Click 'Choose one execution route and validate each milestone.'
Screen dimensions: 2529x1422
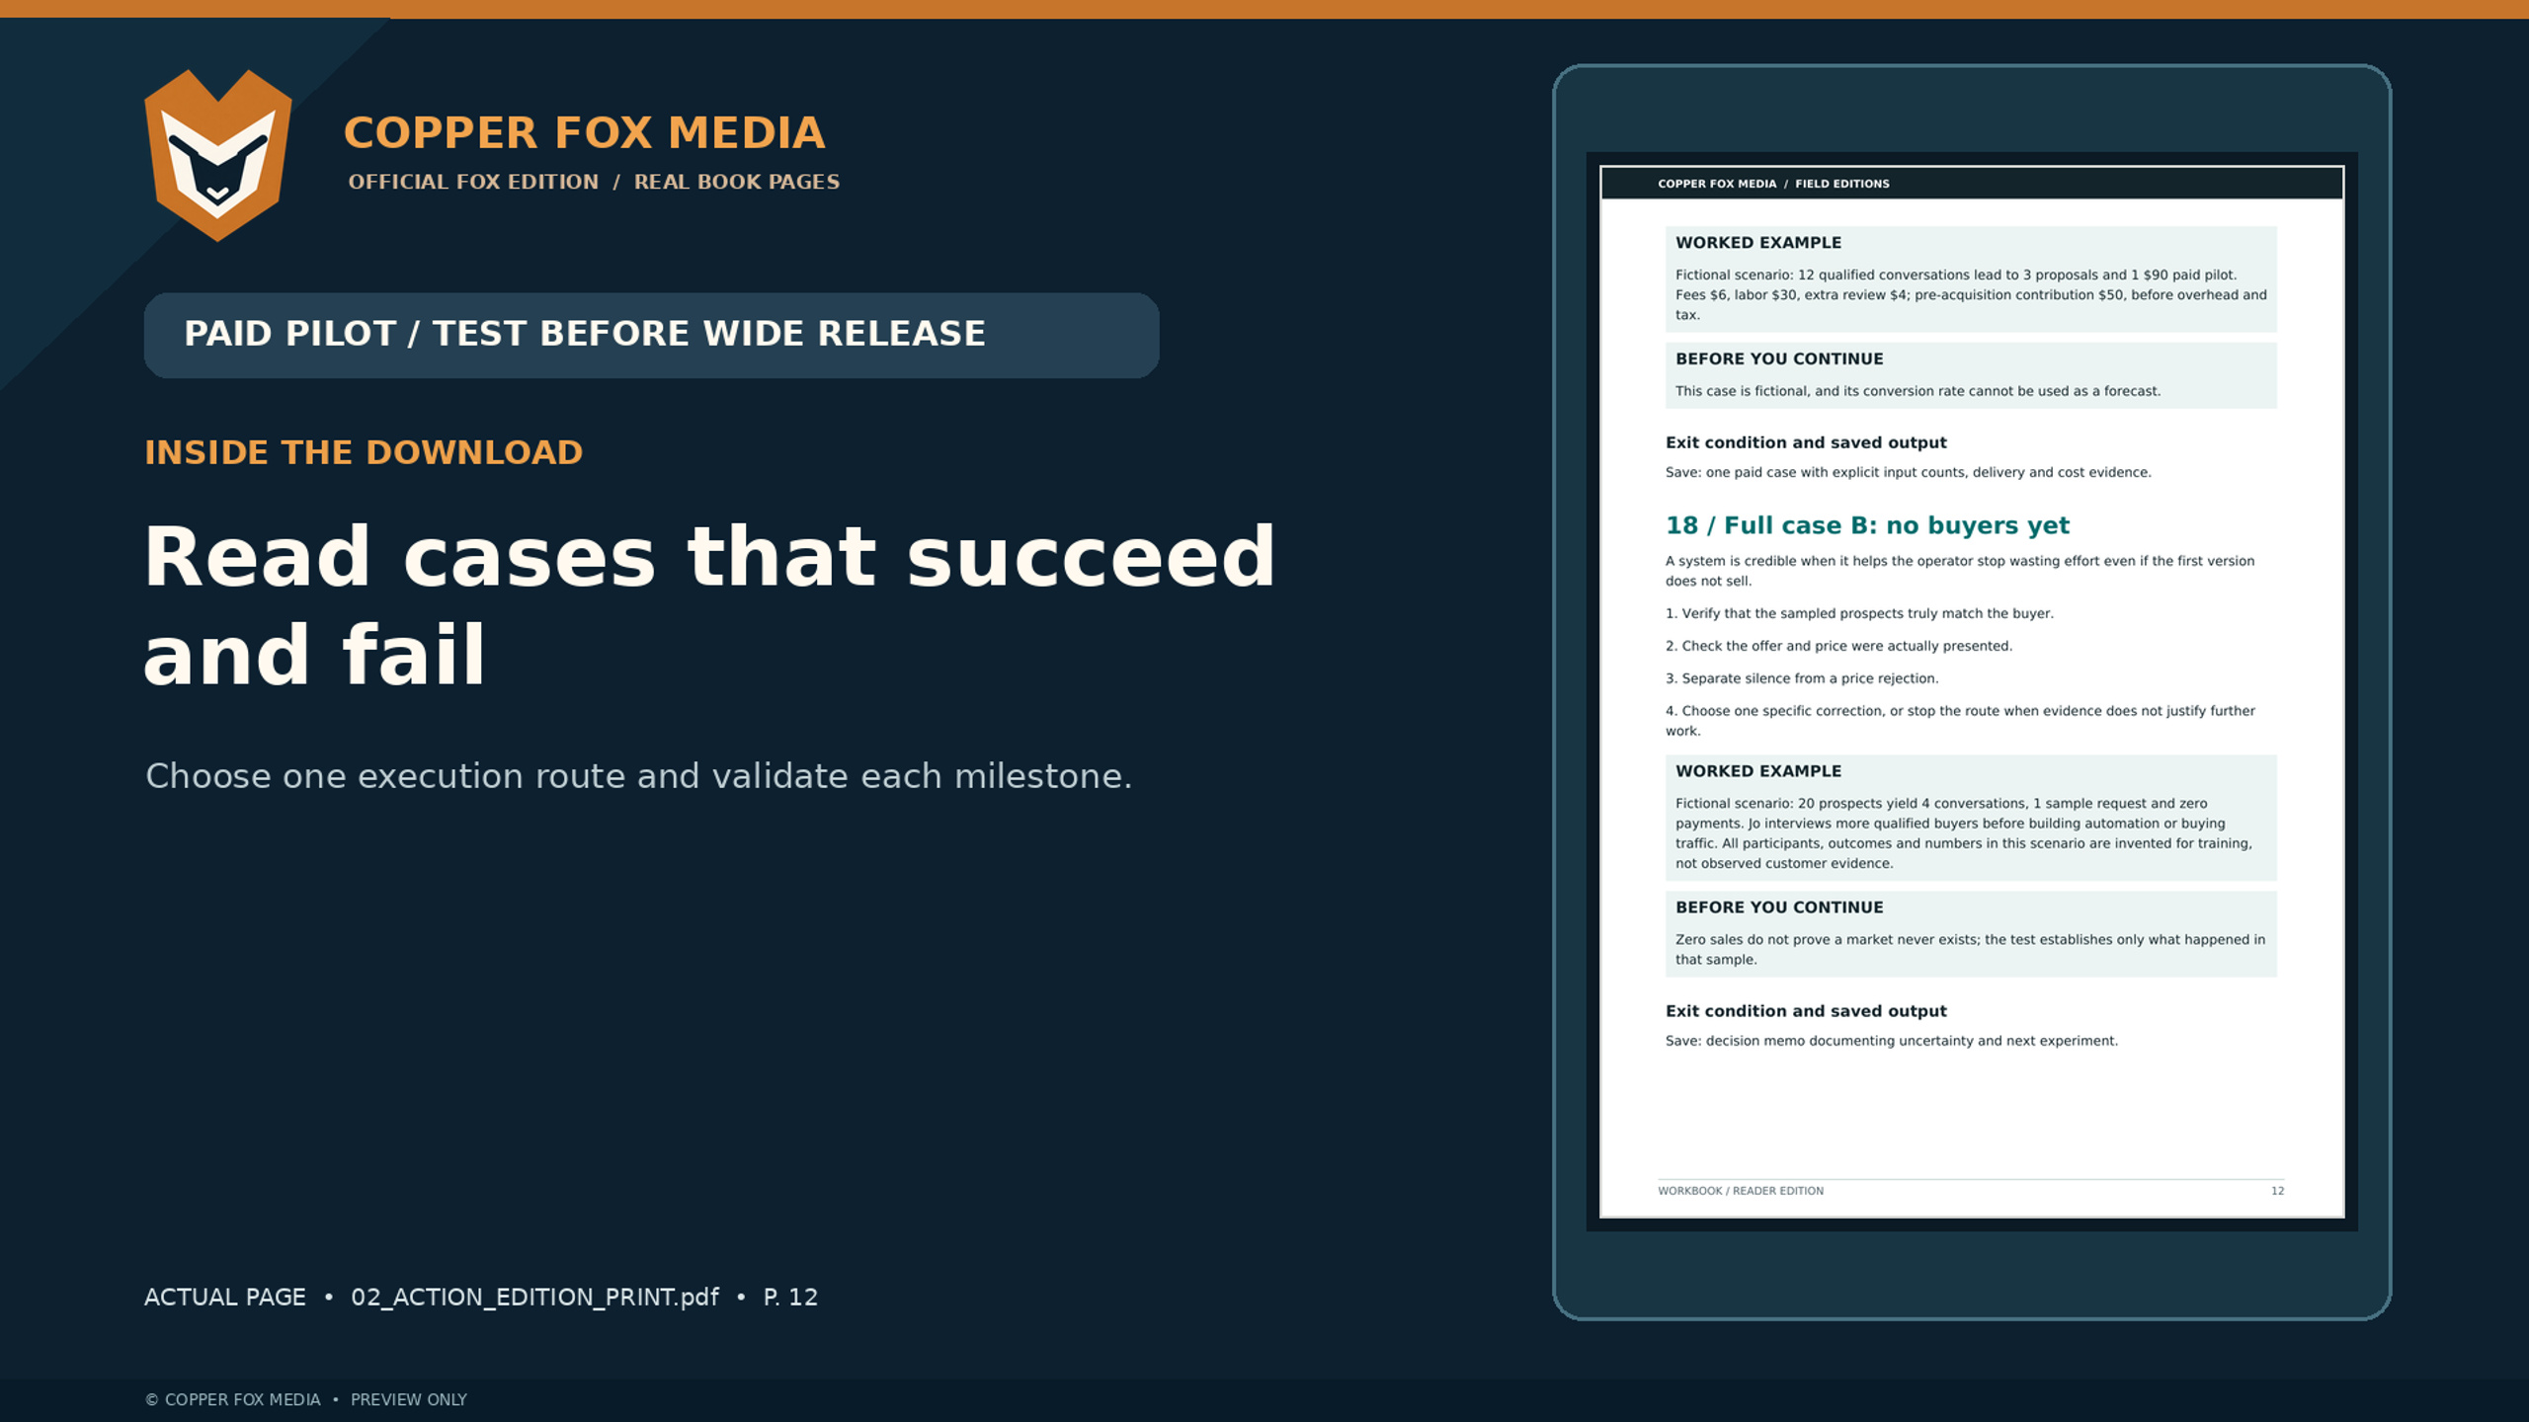[x=638, y=776]
